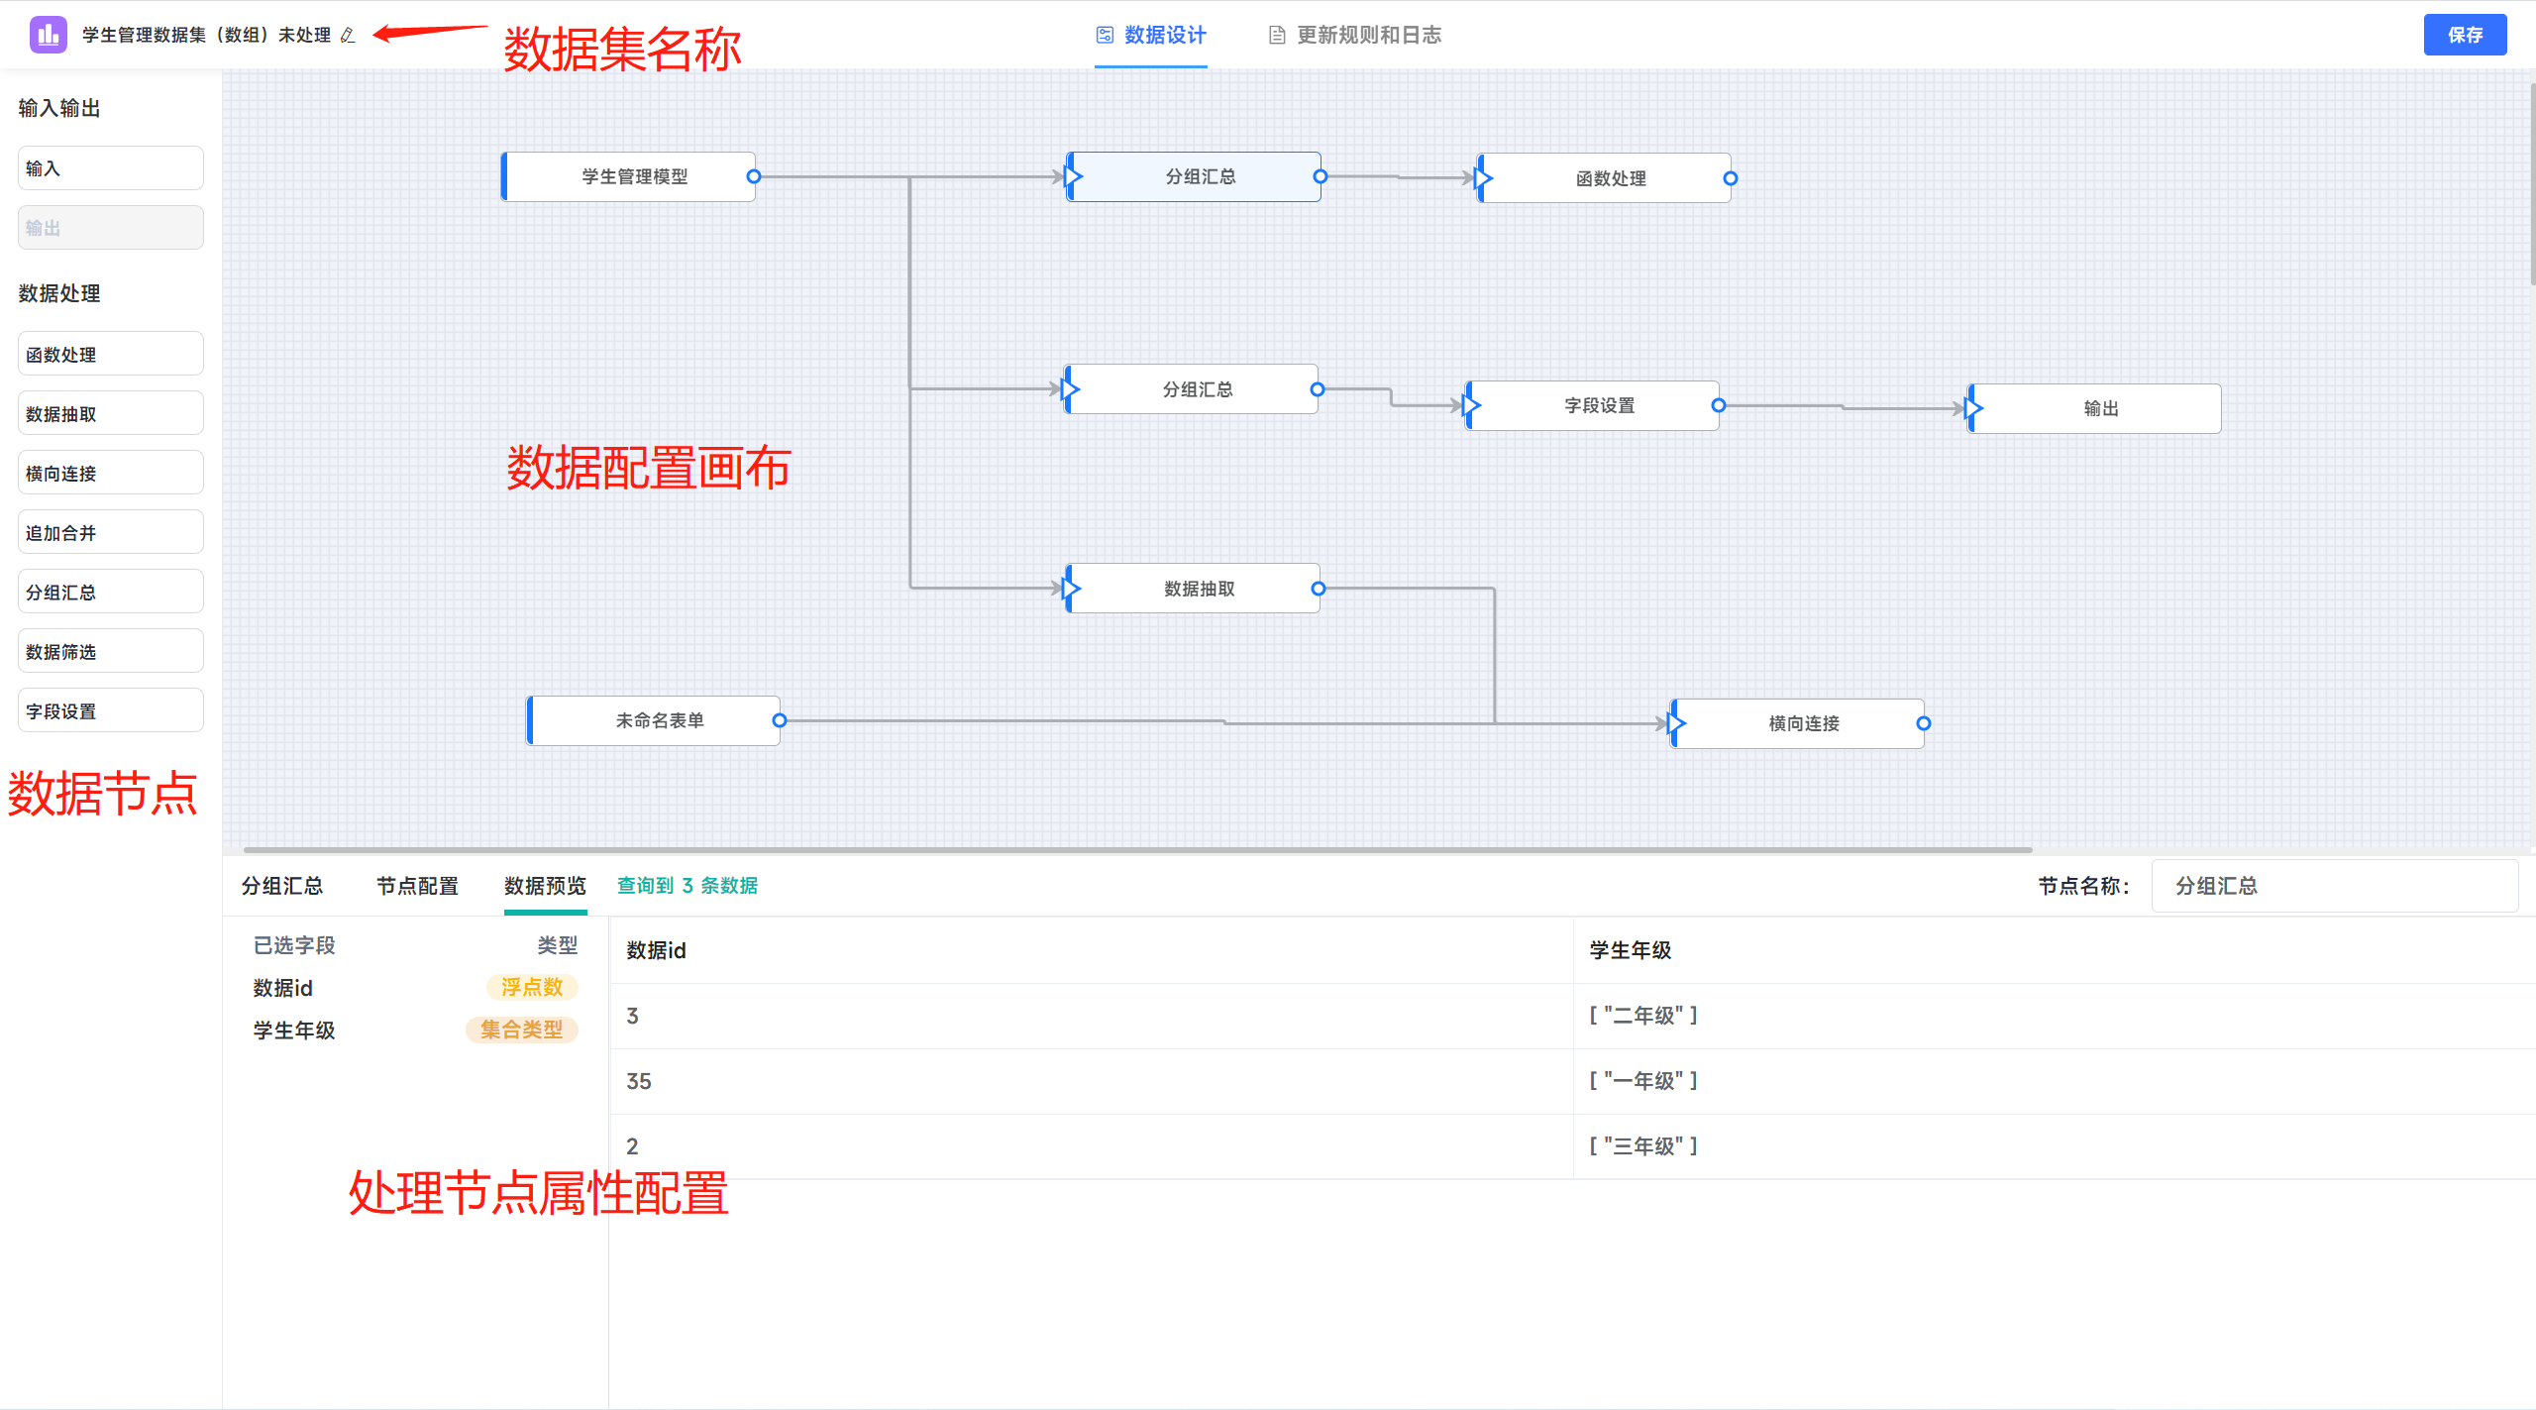Open 更新规则和日志 tab
This screenshot has width=2536, height=1410.
coord(1354,36)
